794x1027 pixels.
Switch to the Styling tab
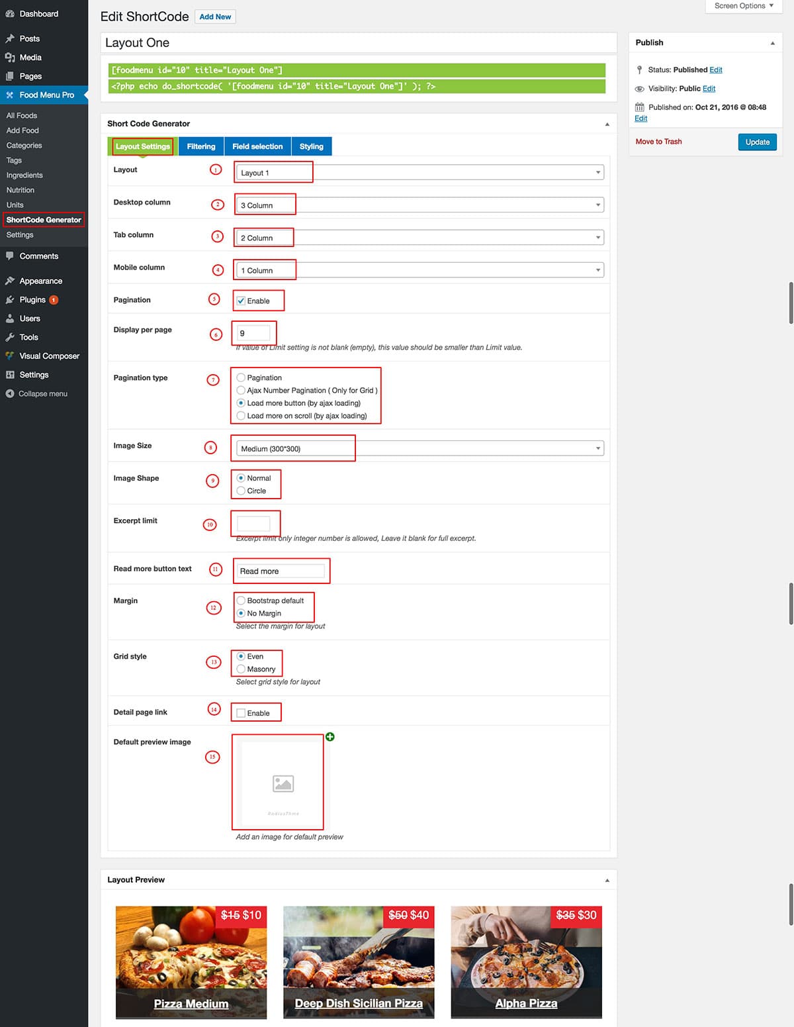[x=312, y=146]
